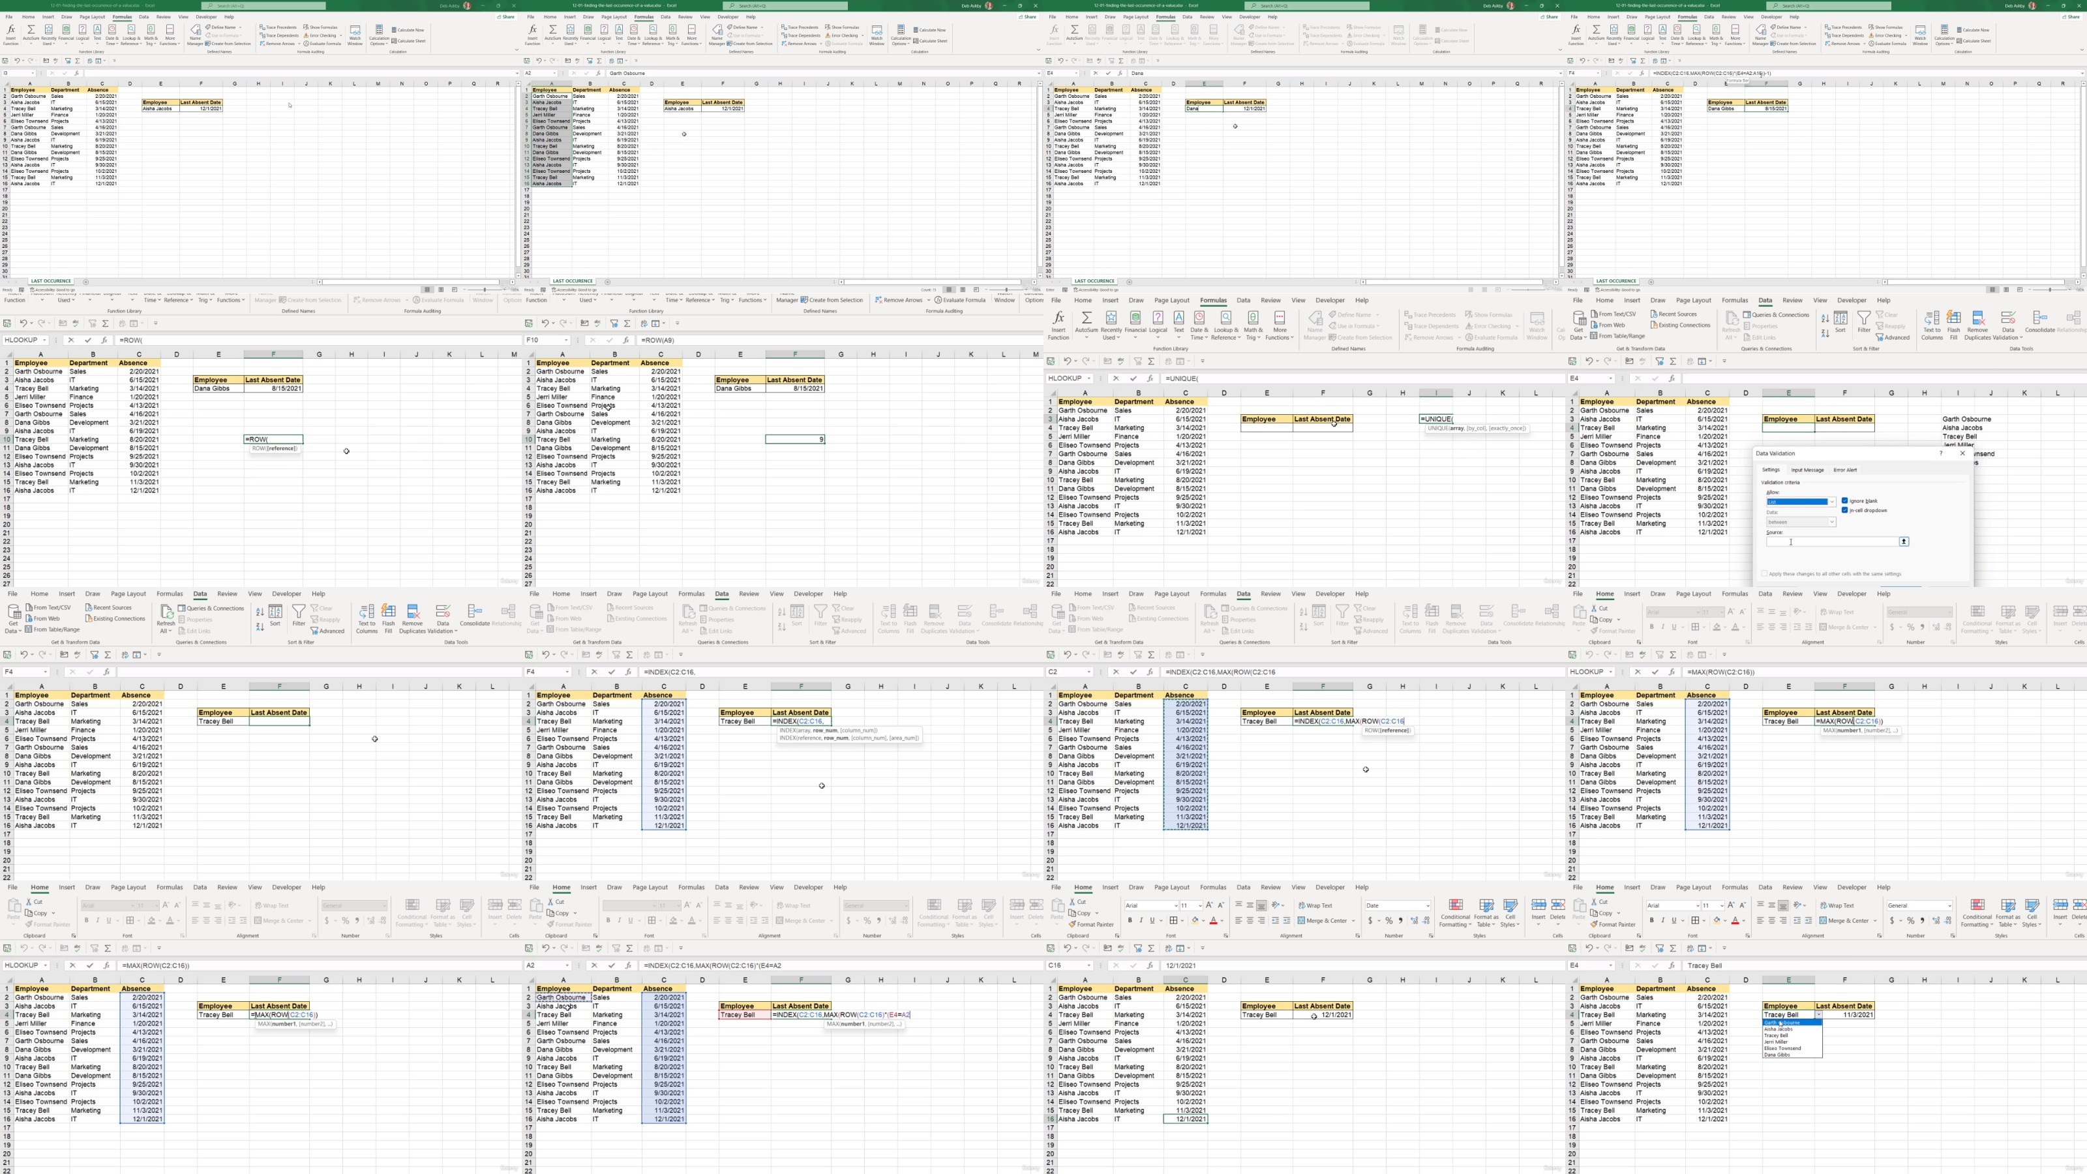
Task: Toggle Wrap Text in the name box C16 window
Action: pyautogui.click(x=1315, y=905)
